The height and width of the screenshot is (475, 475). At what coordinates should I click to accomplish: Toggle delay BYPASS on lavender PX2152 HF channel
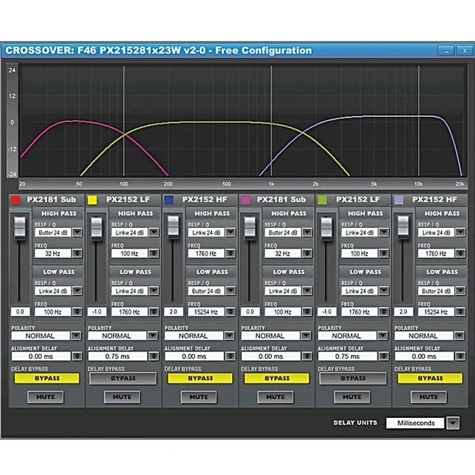point(430,379)
